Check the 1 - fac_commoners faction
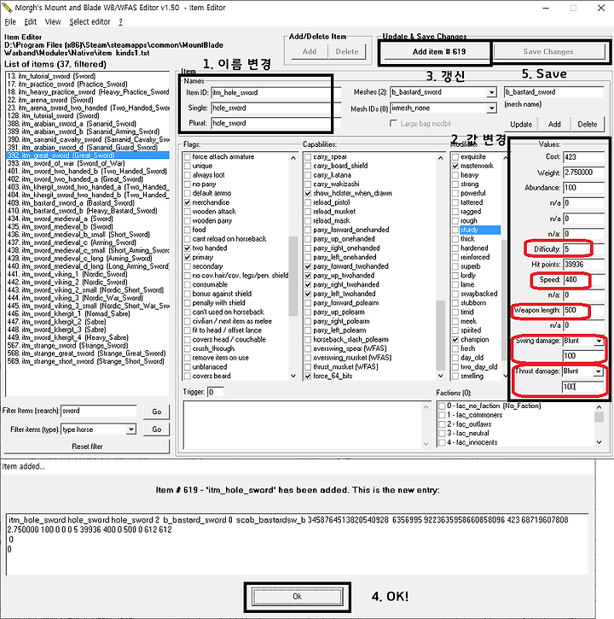This screenshot has height=619, width=614. 442,415
